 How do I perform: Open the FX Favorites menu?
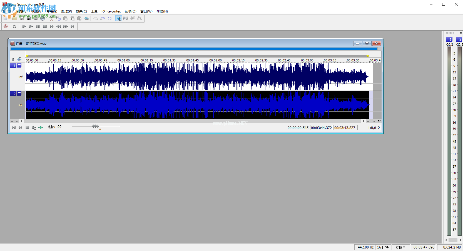111,11
